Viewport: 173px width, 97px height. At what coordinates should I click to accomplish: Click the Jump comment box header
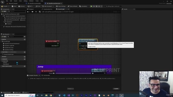pyautogui.click(x=74, y=67)
